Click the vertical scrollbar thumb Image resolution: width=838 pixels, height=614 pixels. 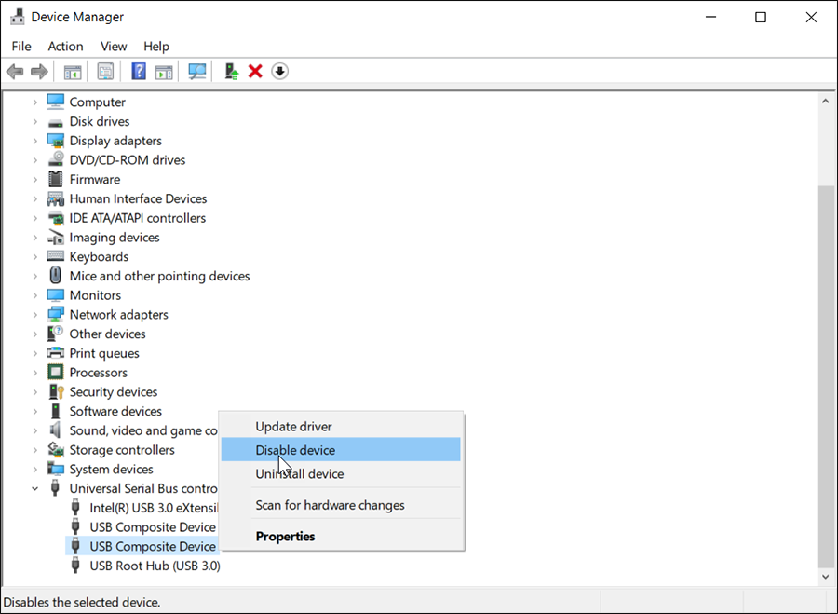pyautogui.click(x=825, y=376)
